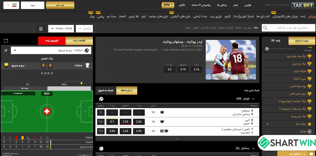The width and height of the screenshot is (316, 156).
Task: Collapse the بسکتبال (6) section
Action: pos(253,148)
